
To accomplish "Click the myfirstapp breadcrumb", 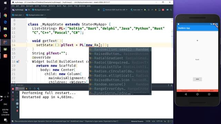I will pyautogui.click(x=18, y=10).
